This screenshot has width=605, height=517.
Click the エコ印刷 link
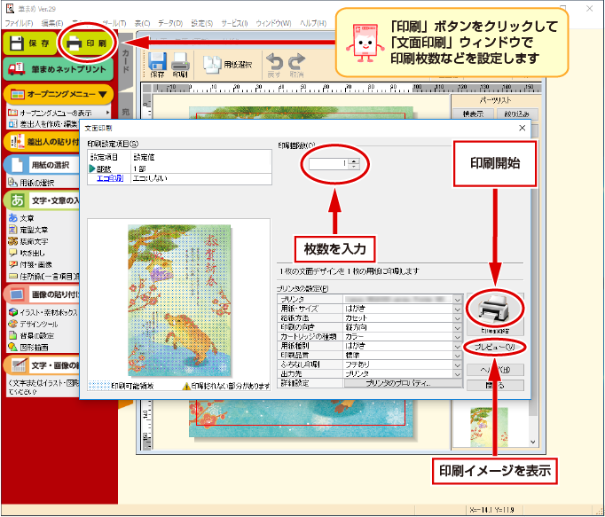click(110, 178)
